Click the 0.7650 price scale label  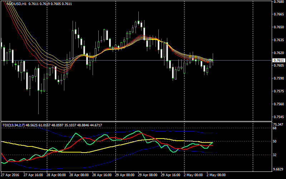(278, 27)
